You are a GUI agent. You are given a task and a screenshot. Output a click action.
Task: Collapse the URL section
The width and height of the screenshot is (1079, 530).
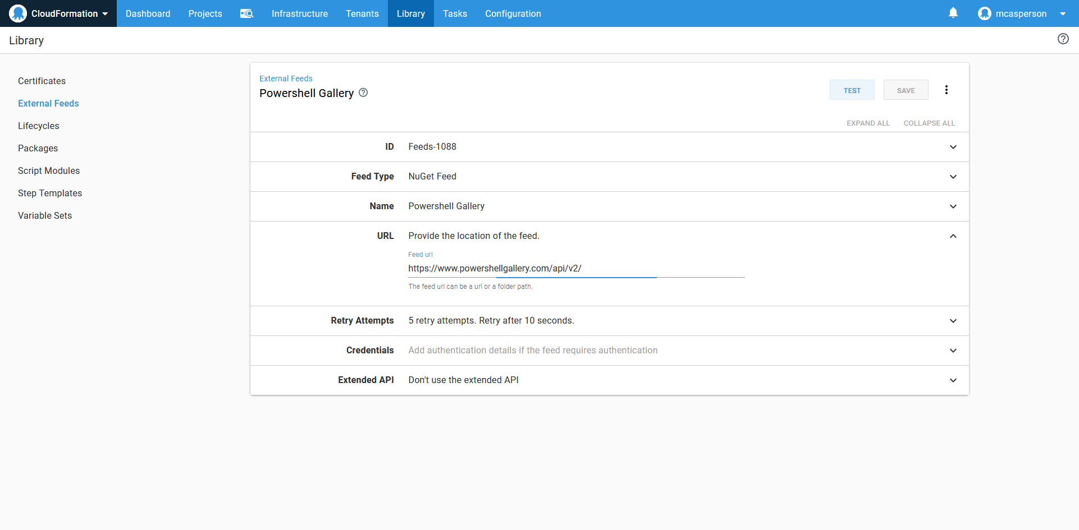953,236
